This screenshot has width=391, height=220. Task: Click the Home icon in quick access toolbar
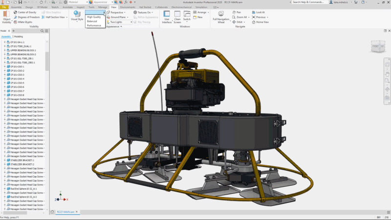pos(41,2)
